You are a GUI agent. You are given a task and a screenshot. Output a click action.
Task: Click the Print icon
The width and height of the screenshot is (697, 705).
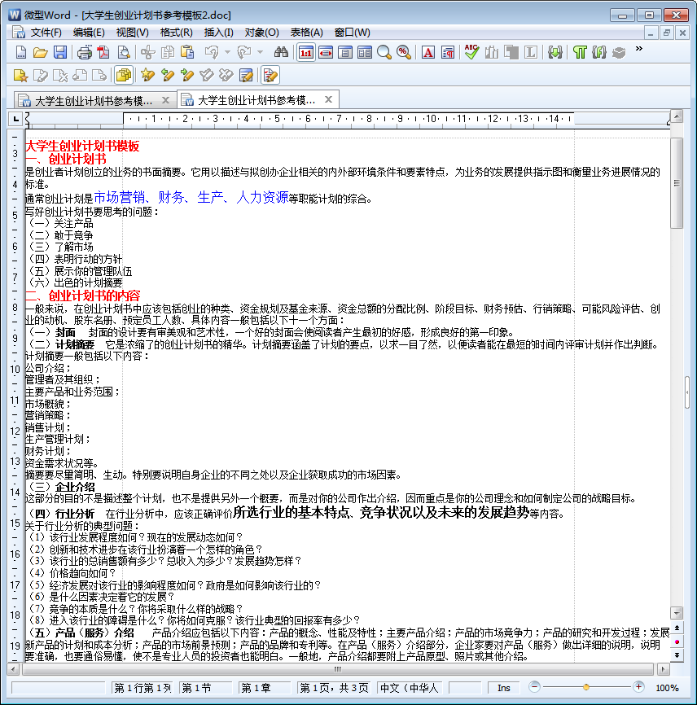[x=84, y=53]
